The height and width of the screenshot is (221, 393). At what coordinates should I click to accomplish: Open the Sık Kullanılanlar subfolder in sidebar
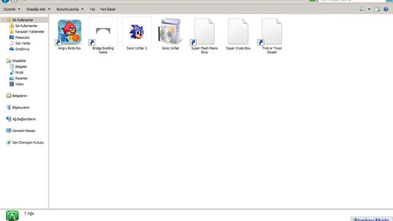tap(23, 26)
